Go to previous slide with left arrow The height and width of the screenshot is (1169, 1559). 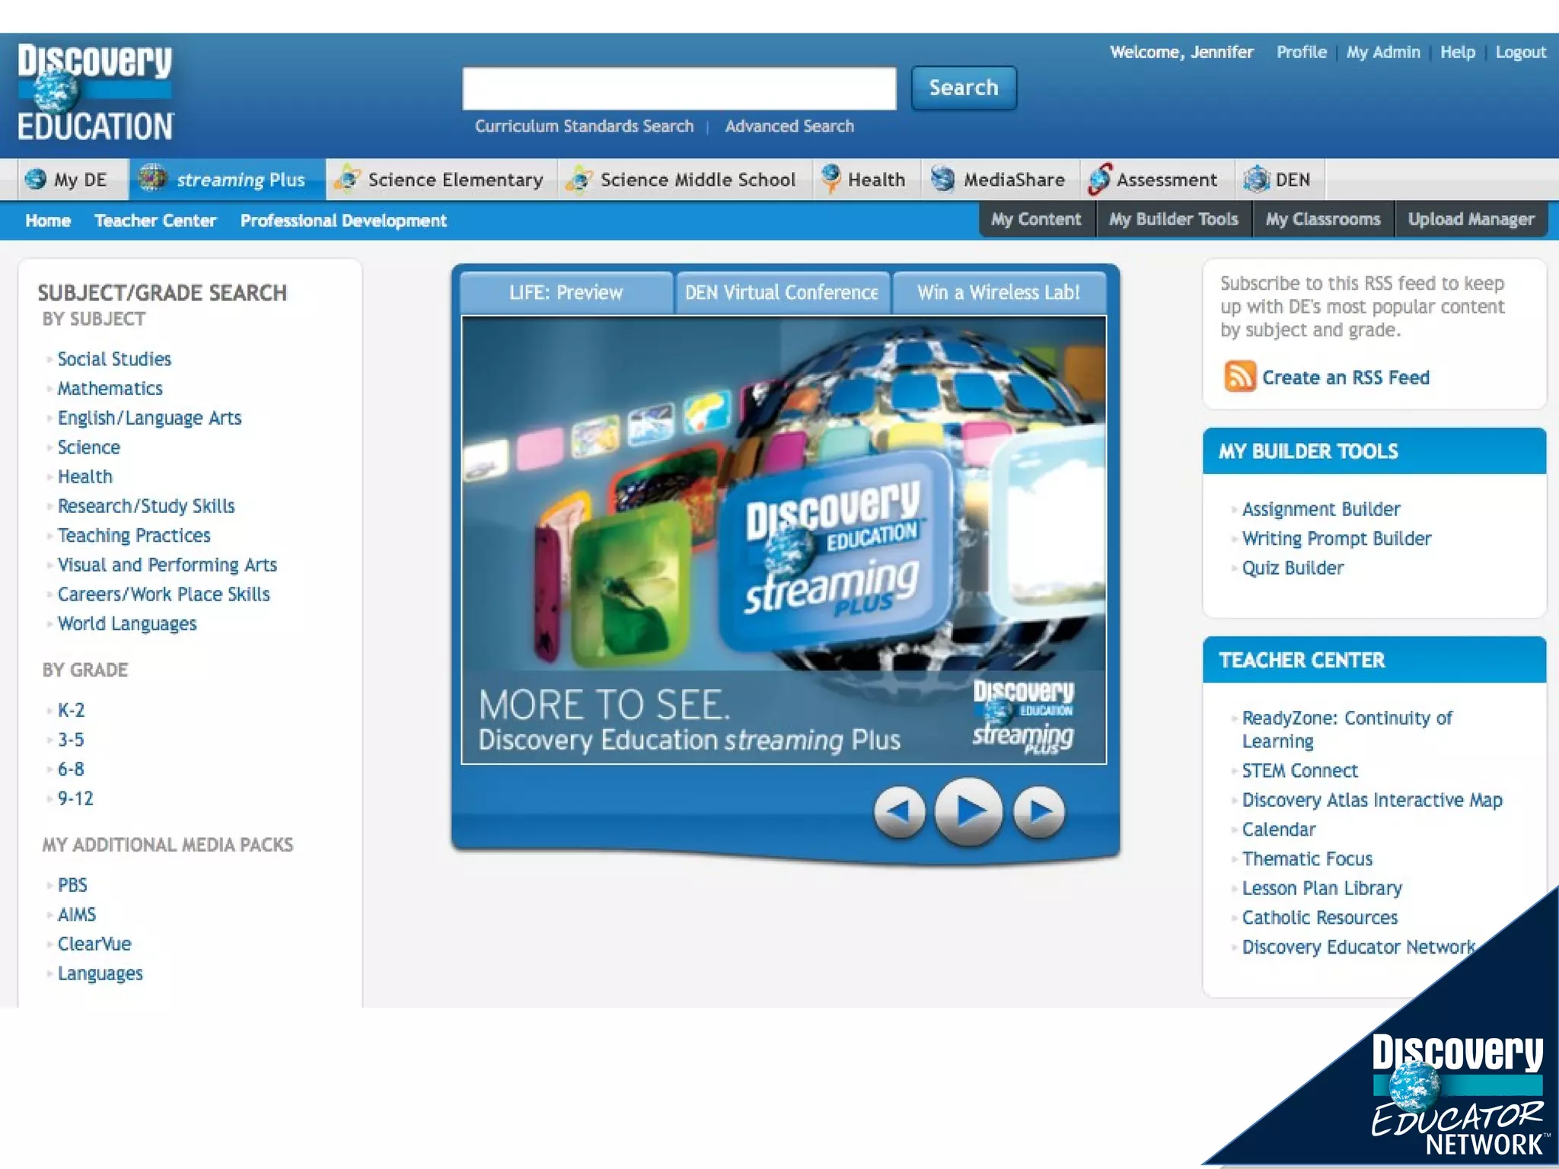[899, 811]
